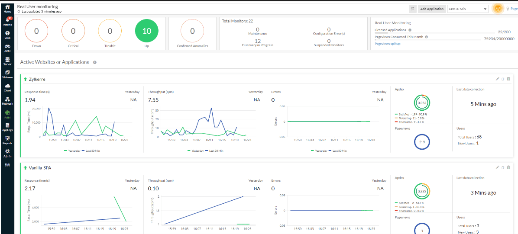This screenshot has width=518, height=234.
Task: Delete Vanilla-SPA using the trash icon
Action: click(508, 167)
